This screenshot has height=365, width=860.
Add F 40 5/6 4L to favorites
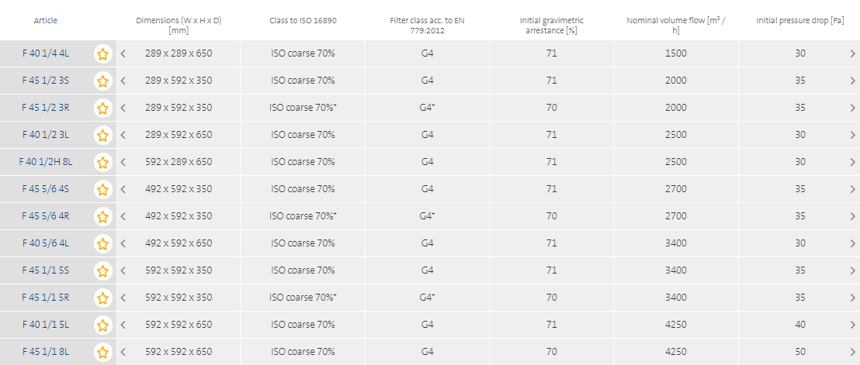pos(102,243)
